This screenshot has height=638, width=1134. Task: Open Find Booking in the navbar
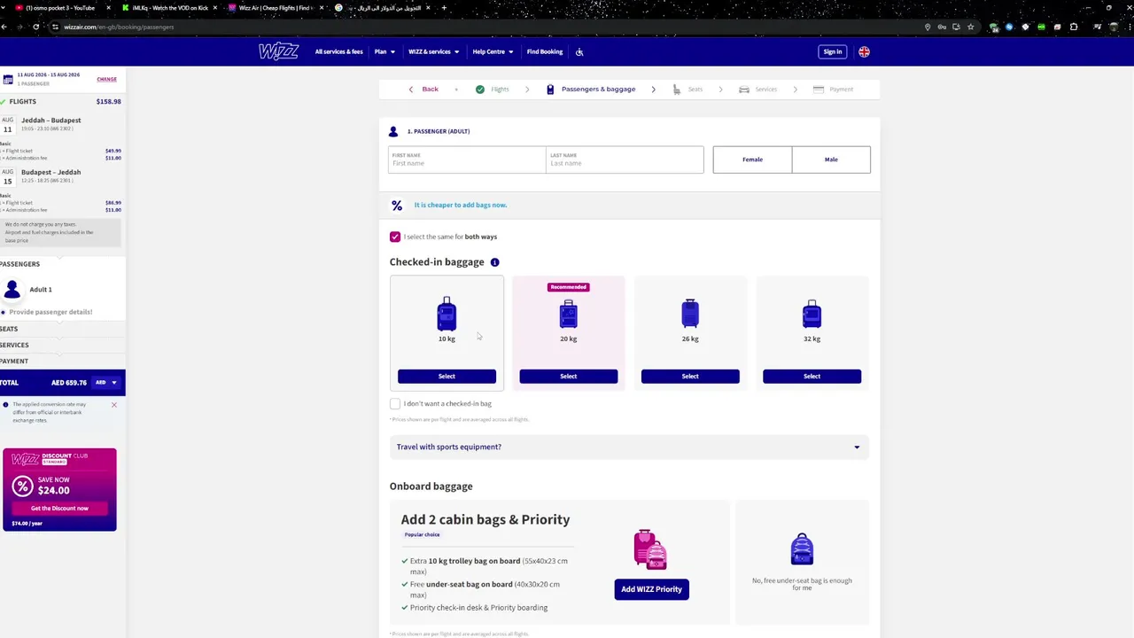(545, 51)
